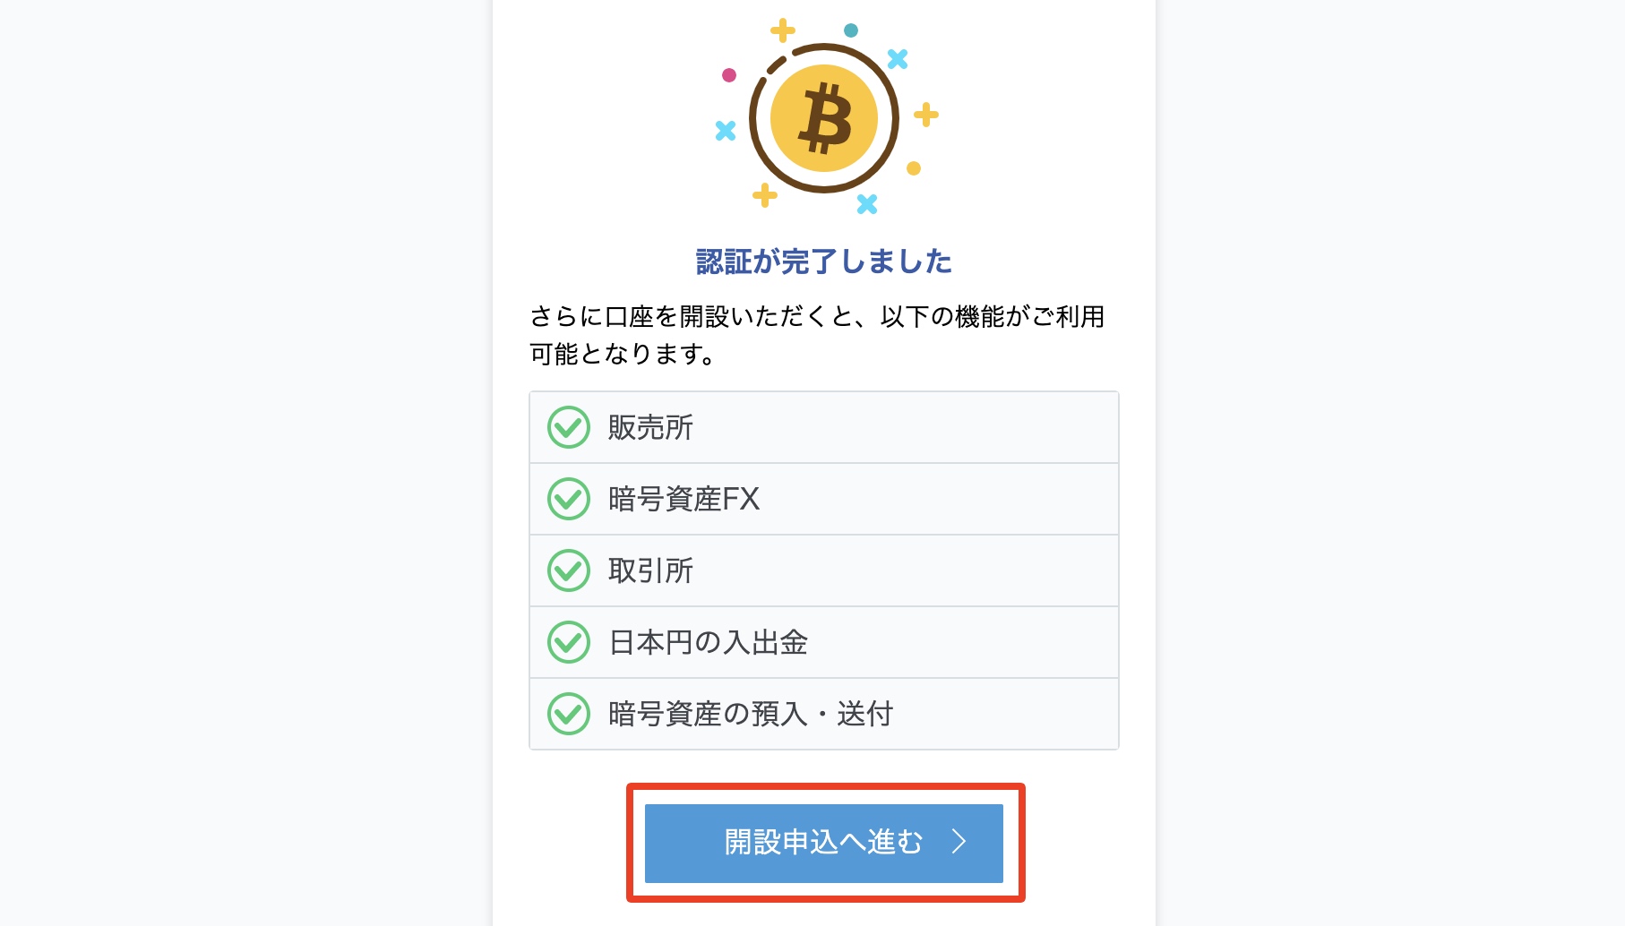Select the 日本円の入出金 row
The height and width of the screenshot is (926, 1625).
824,642
